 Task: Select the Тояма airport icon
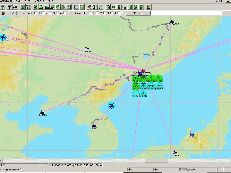click(x=192, y=134)
